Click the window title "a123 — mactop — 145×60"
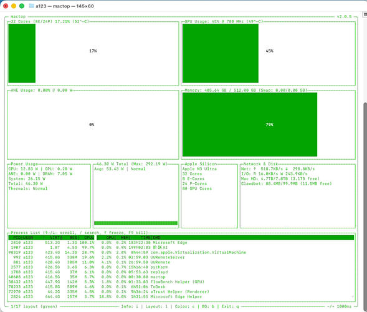Image resolution: width=367 pixels, height=312 pixels. [x=65, y=6]
